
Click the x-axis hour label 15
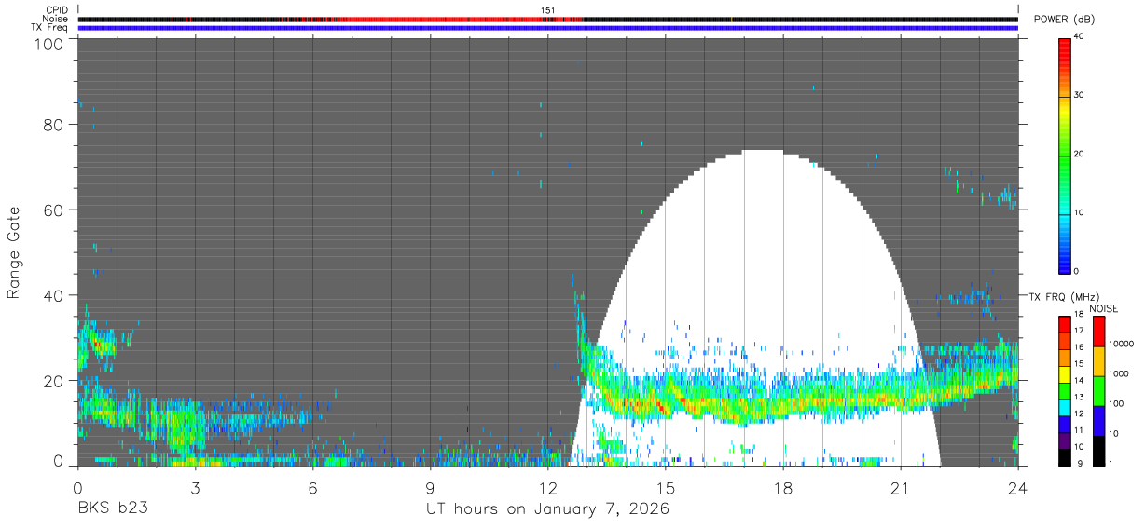(x=665, y=488)
